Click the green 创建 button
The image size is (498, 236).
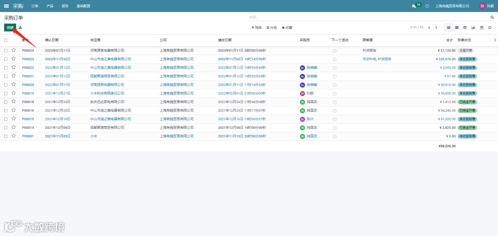pyautogui.click(x=10, y=28)
